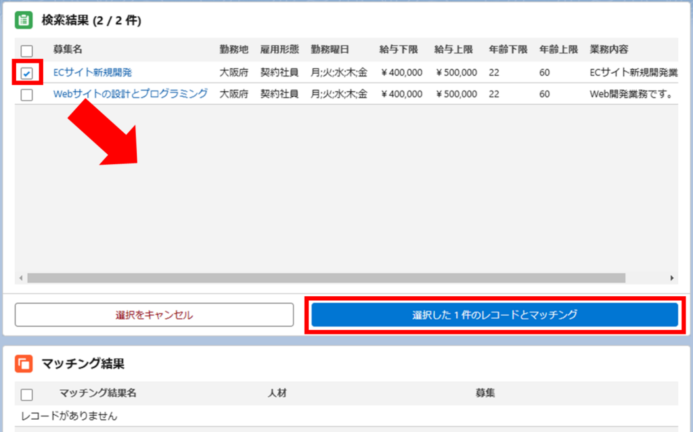Open the ECサイト新規開発 record link
Image resolution: width=693 pixels, height=432 pixels.
(x=92, y=72)
